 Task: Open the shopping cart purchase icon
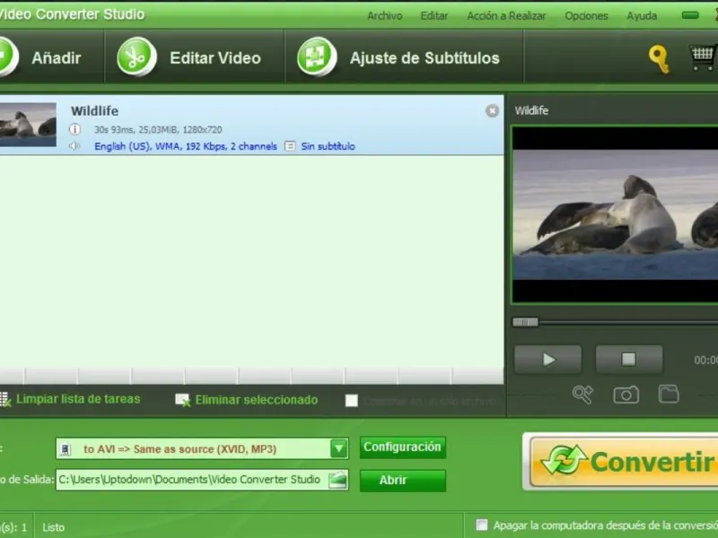tap(703, 58)
